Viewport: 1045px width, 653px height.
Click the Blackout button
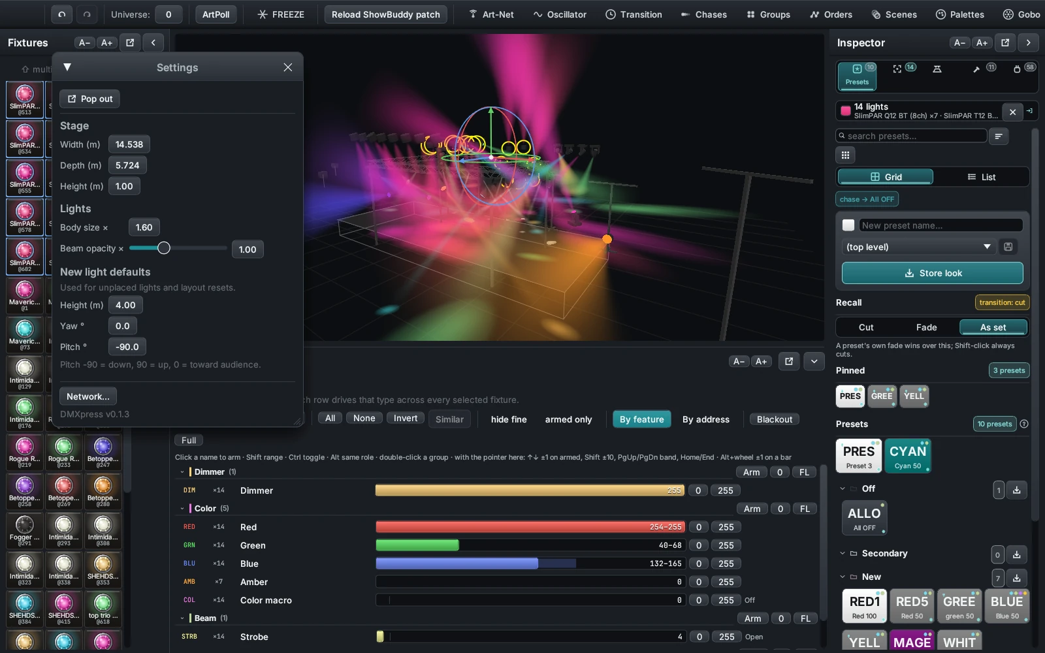tap(774, 419)
